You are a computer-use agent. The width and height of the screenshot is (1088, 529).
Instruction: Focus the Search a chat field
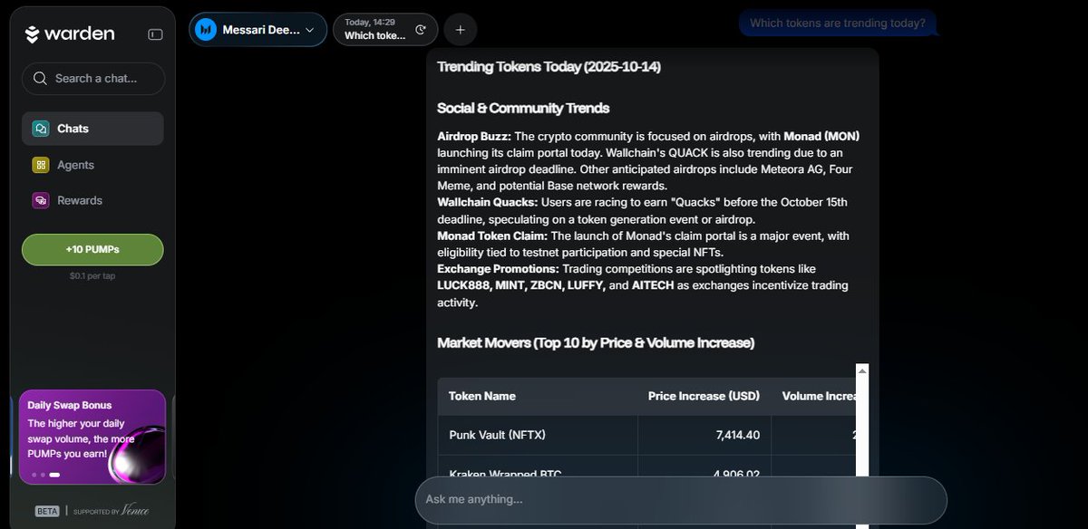[x=93, y=79]
